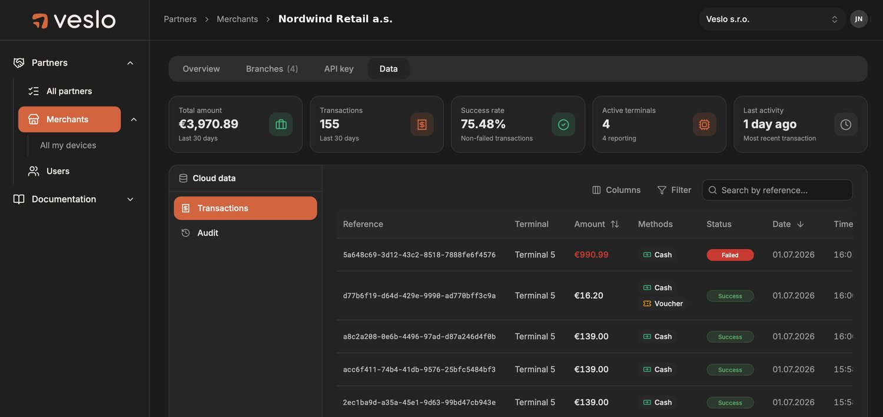This screenshot has height=417, width=883.
Task: Focus the Search by reference field
Action: pos(777,190)
